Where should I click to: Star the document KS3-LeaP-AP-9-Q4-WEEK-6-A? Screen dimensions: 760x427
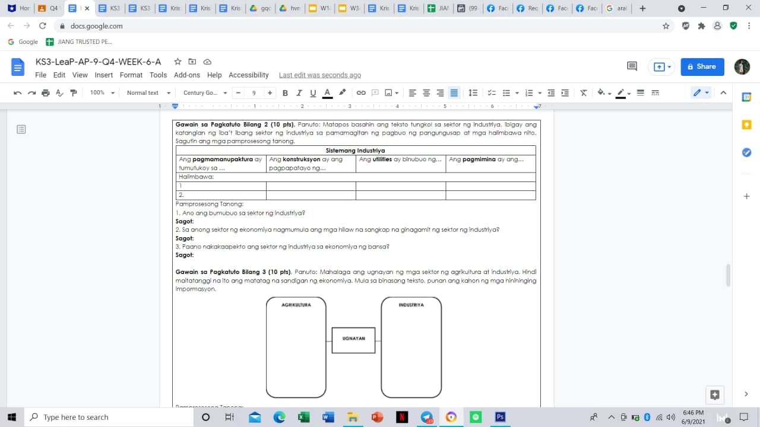click(178, 62)
